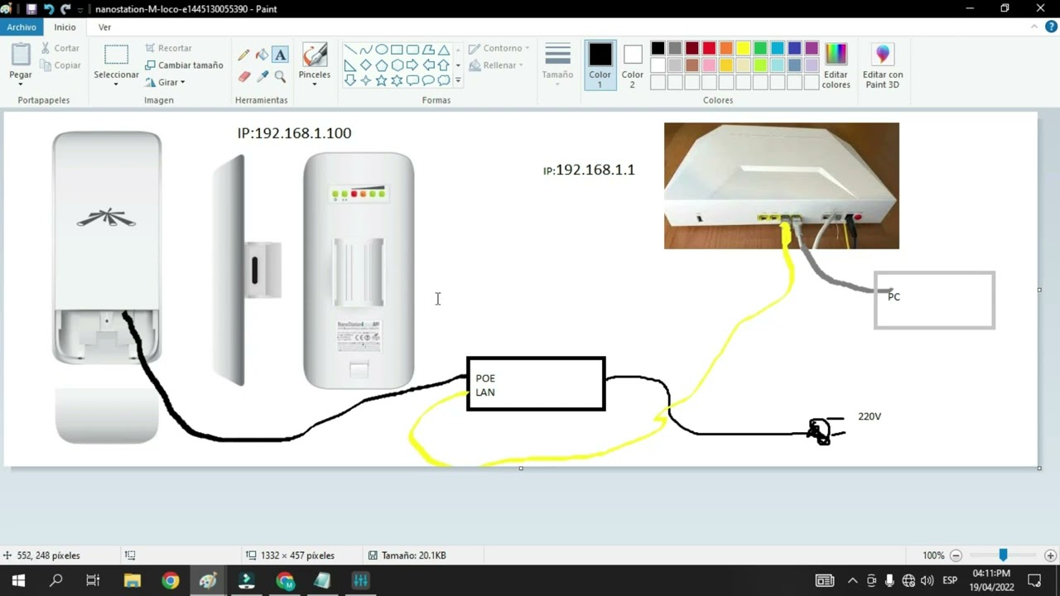
Task: Switch to the Inicio tab
Action: click(65, 27)
